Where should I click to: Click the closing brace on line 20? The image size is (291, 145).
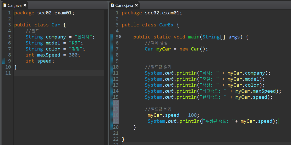135,127
